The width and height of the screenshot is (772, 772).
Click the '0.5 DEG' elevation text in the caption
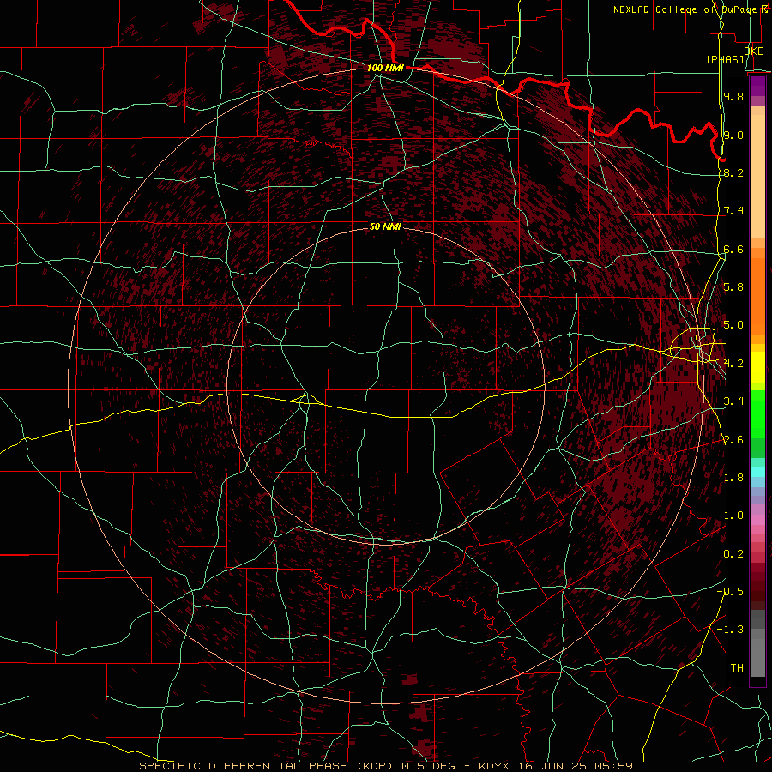point(427,766)
